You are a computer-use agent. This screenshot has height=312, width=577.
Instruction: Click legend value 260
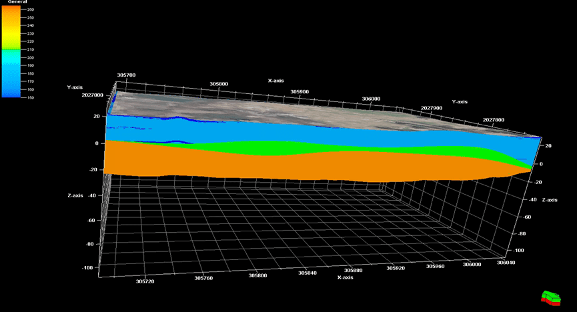31,9
